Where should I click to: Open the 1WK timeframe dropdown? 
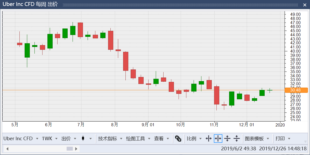pos(50,139)
